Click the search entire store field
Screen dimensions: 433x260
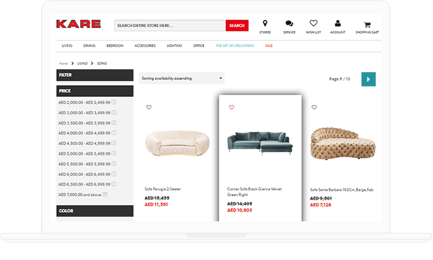pos(170,25)
